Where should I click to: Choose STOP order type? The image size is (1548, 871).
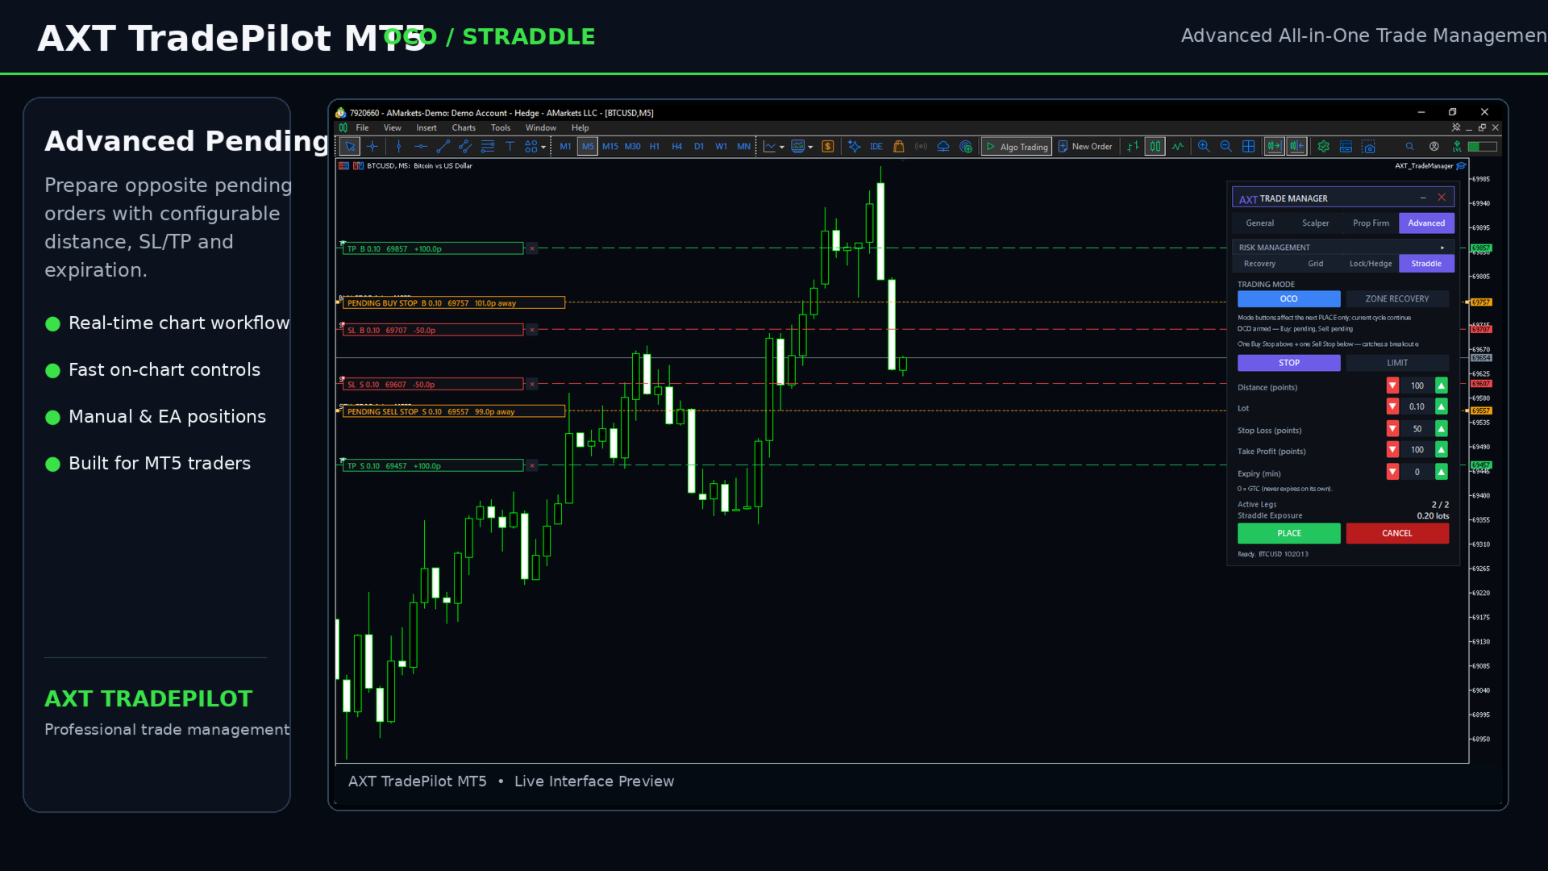click(x=1289, y=363)
